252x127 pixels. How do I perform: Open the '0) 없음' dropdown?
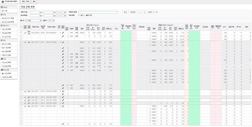point(34,21)
